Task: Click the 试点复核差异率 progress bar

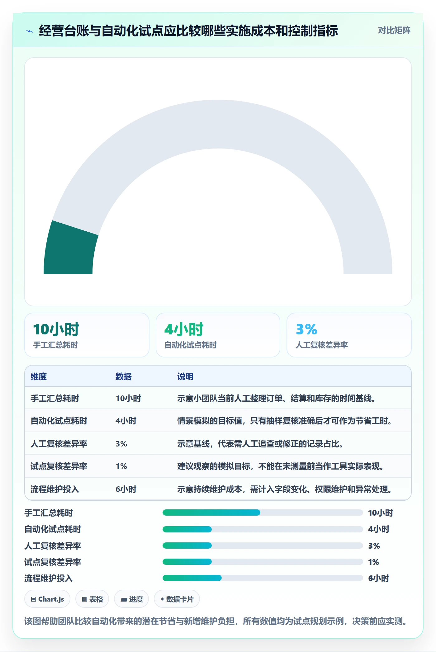Action: (x=263, y=562)
